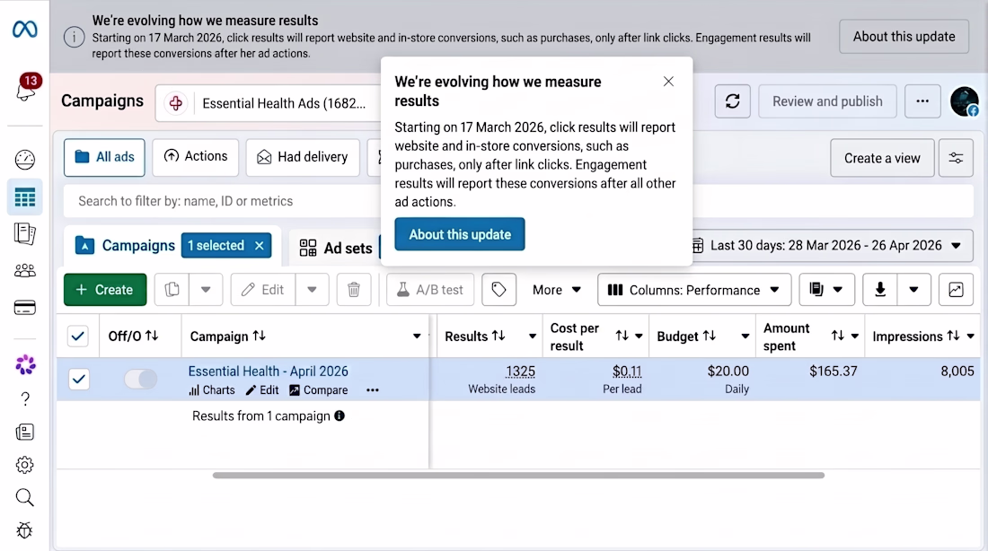Open notifications bell with 13 alerts
988x551 pixels.
(26, 89)
